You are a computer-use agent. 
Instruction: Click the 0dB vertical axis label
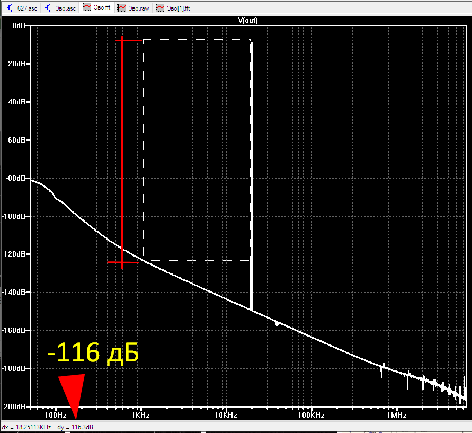[x=19, y=25]
